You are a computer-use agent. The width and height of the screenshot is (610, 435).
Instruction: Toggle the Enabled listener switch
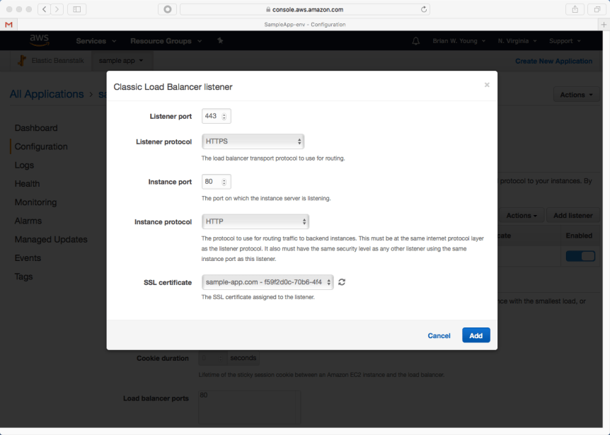click(x=580, y=256)
